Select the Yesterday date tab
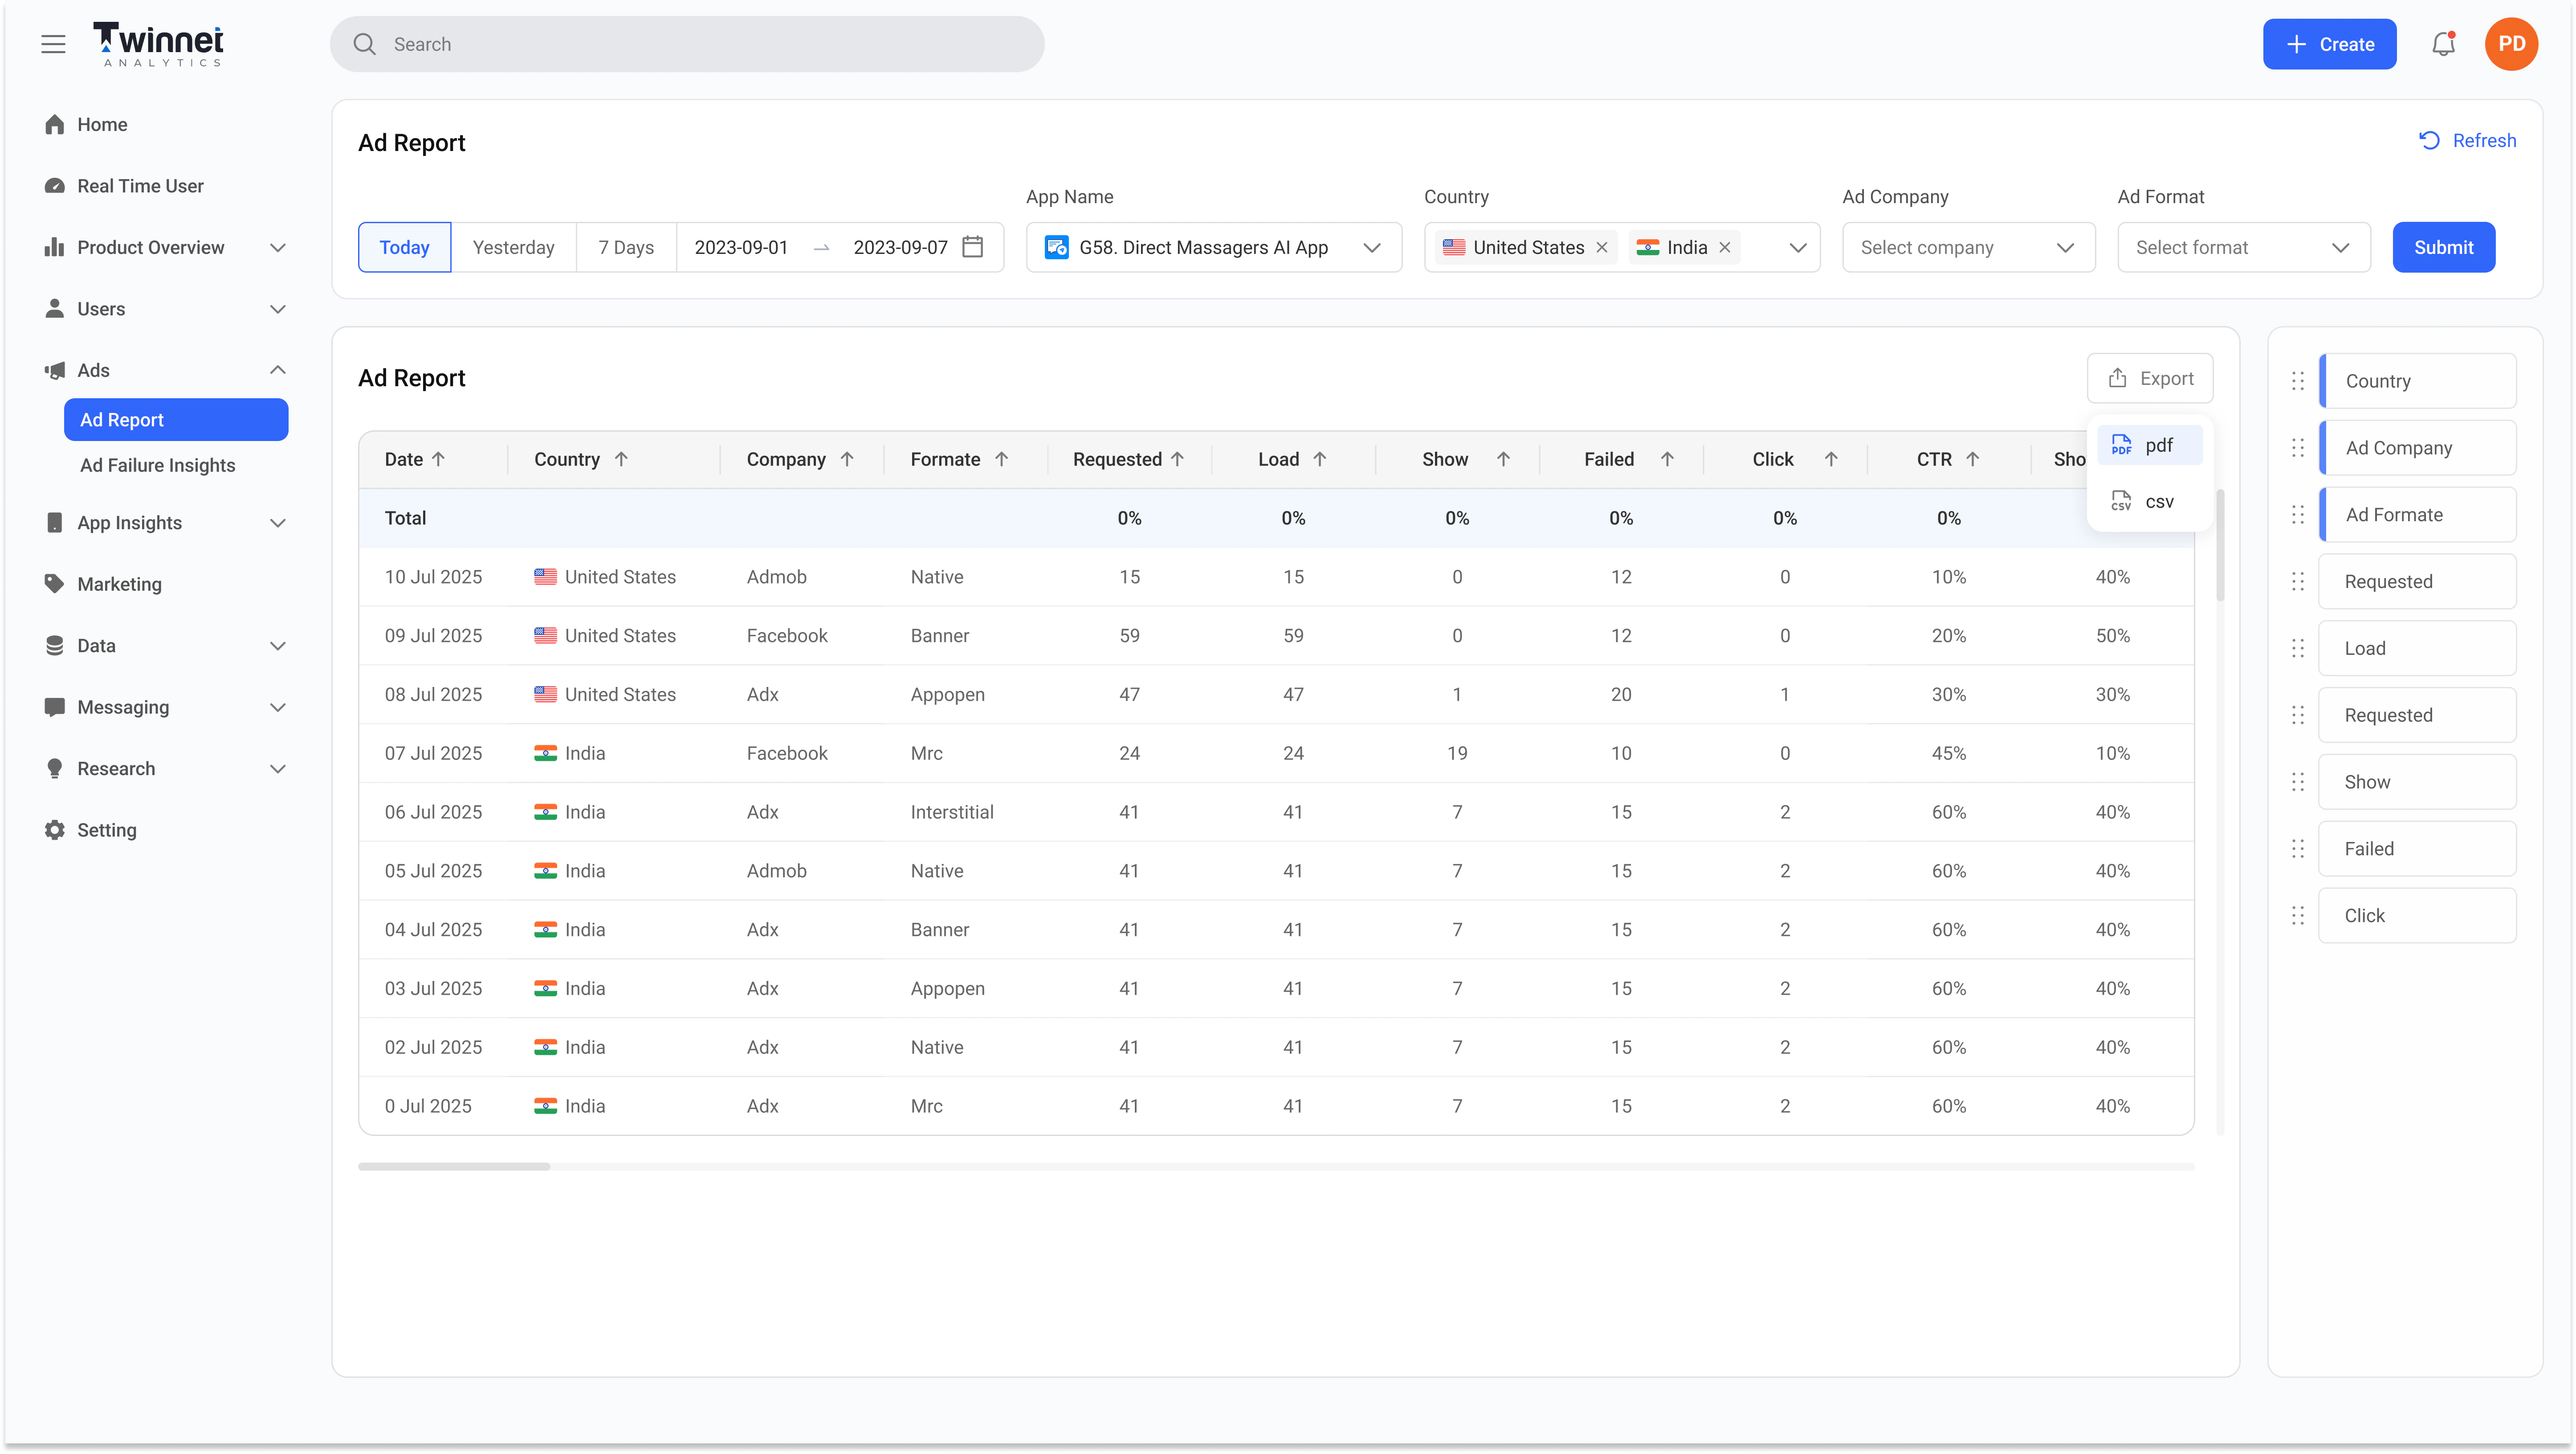The image size is (2576, 1454). [x=513, y=247]
